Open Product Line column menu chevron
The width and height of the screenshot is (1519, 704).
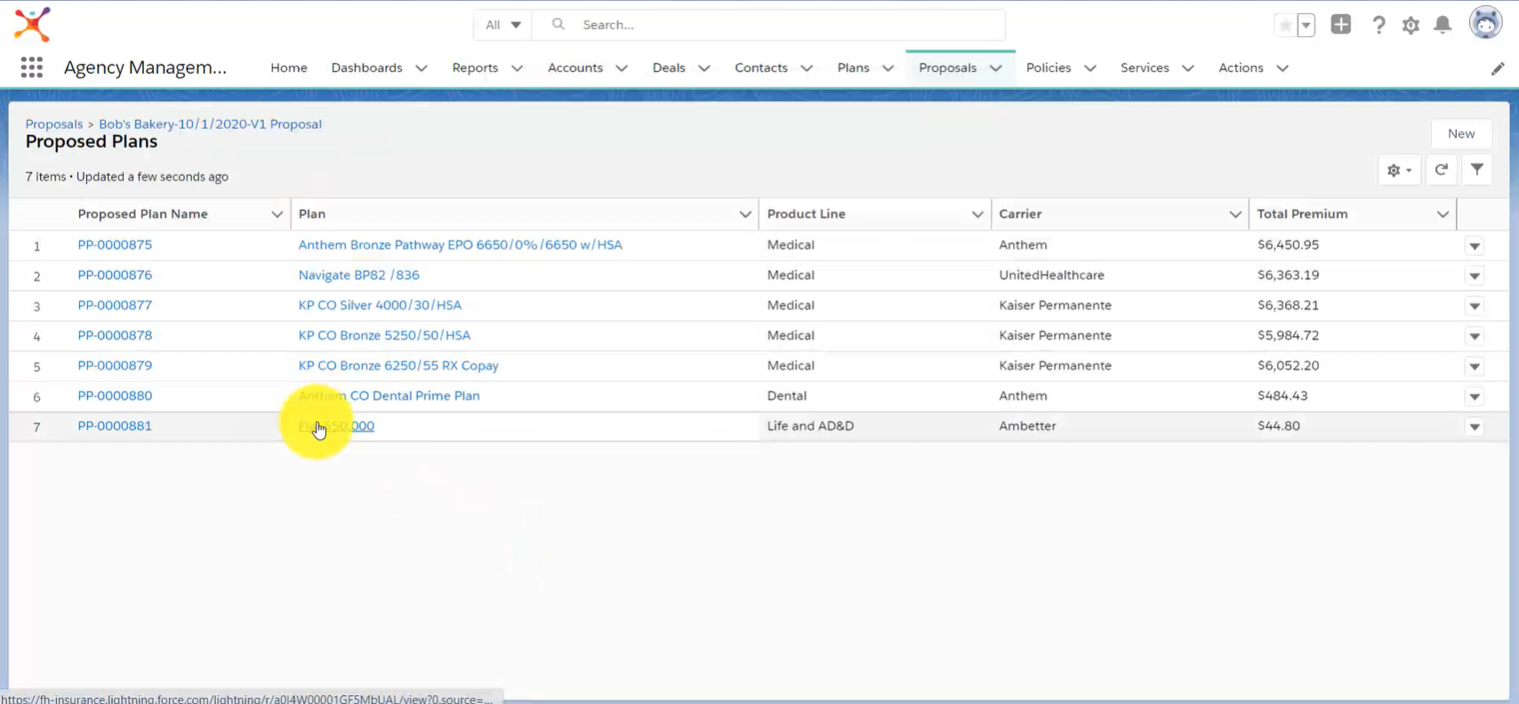pyautogui.click(x=977, y=214)
